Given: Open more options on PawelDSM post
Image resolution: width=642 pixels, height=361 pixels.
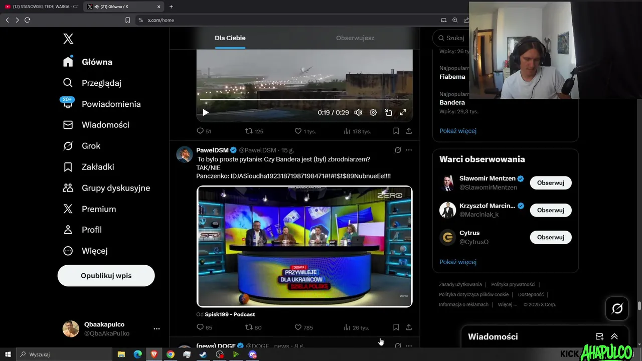Looking at the screenshot, I should click(409, 150).
